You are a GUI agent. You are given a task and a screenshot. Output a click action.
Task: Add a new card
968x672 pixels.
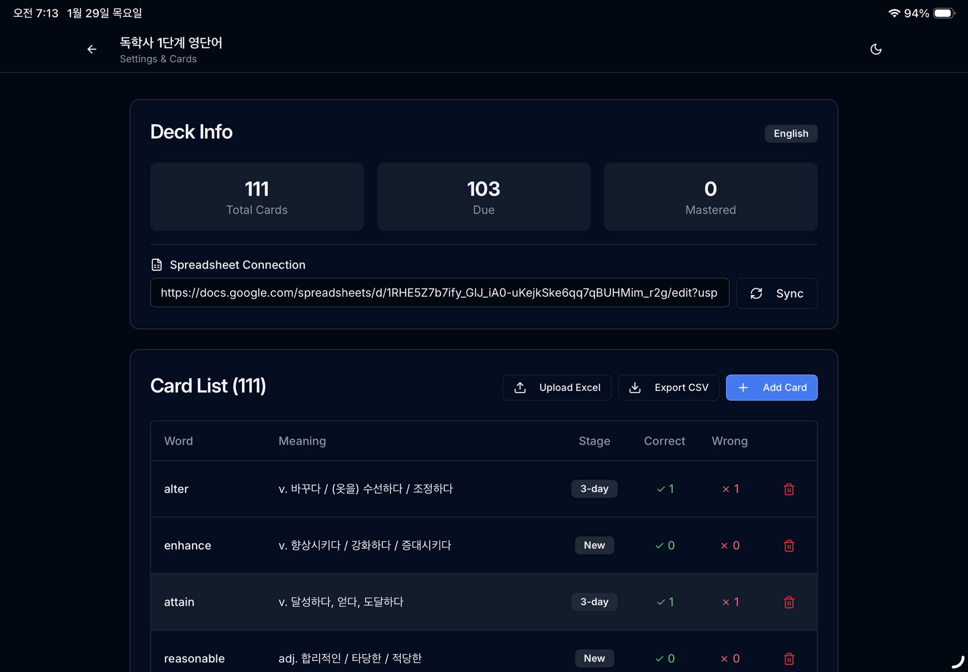coord(771,388)
